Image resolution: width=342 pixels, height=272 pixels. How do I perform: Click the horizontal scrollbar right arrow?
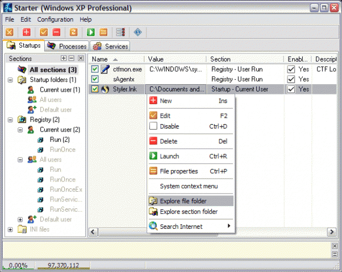(x=332, y=232)
